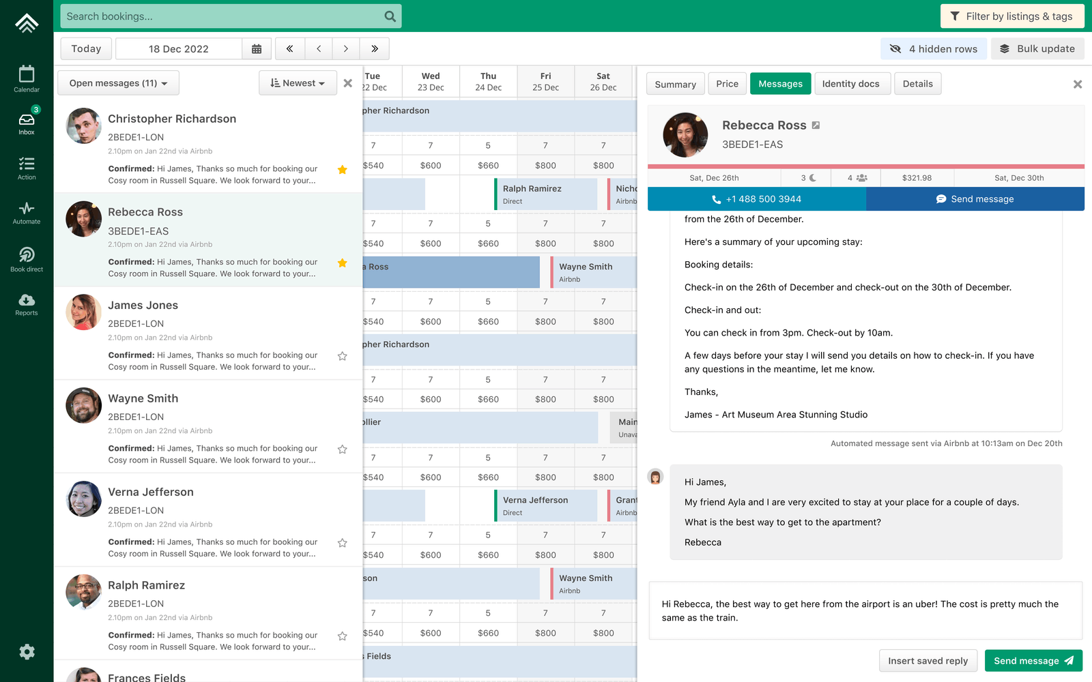Click the 3BEDE1-EAS listing code in panel header

[753, 145]
